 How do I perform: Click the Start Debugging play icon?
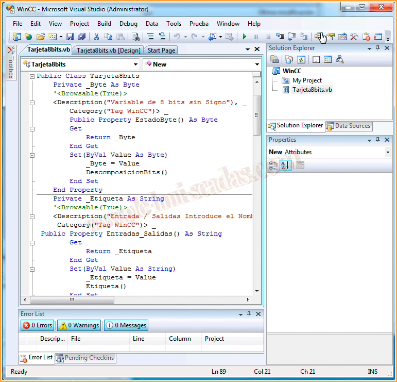245,37
